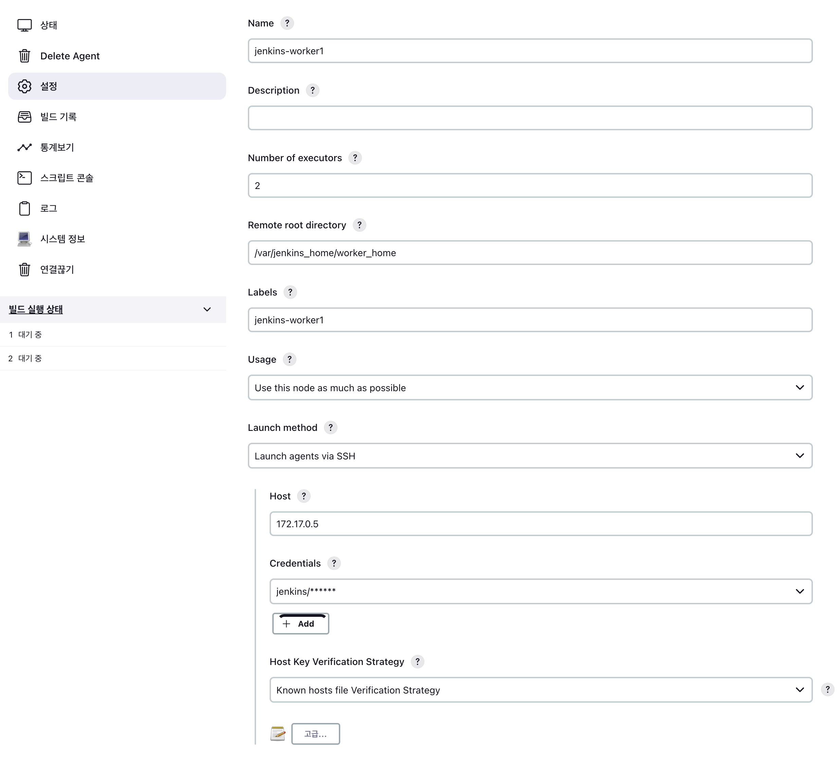Collapse the 빌드 실행 상태 panel chevron
838x760 pixels.
(x=207, y=309)
